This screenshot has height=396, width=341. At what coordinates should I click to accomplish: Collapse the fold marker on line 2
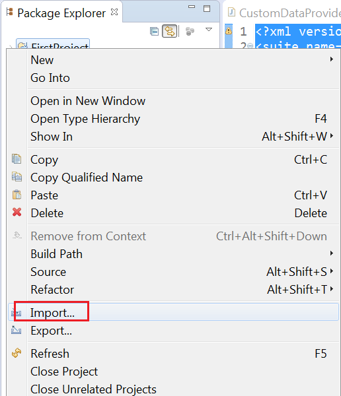(x=250, y=46)
